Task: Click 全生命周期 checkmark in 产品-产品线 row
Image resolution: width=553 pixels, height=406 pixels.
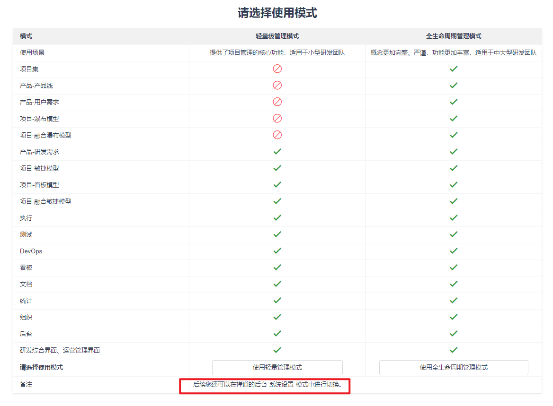Action: [x=454, y=85]
